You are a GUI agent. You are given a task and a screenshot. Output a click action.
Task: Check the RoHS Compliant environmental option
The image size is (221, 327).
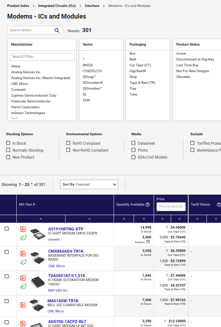68,143
